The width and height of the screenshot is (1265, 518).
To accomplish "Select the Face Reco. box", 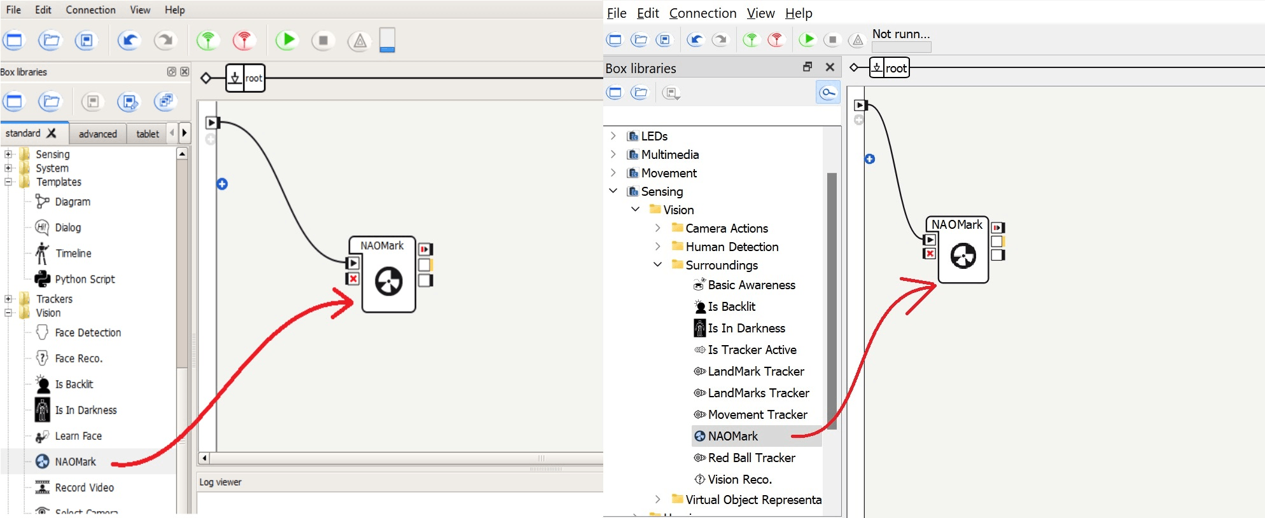I will click(78, 358).
